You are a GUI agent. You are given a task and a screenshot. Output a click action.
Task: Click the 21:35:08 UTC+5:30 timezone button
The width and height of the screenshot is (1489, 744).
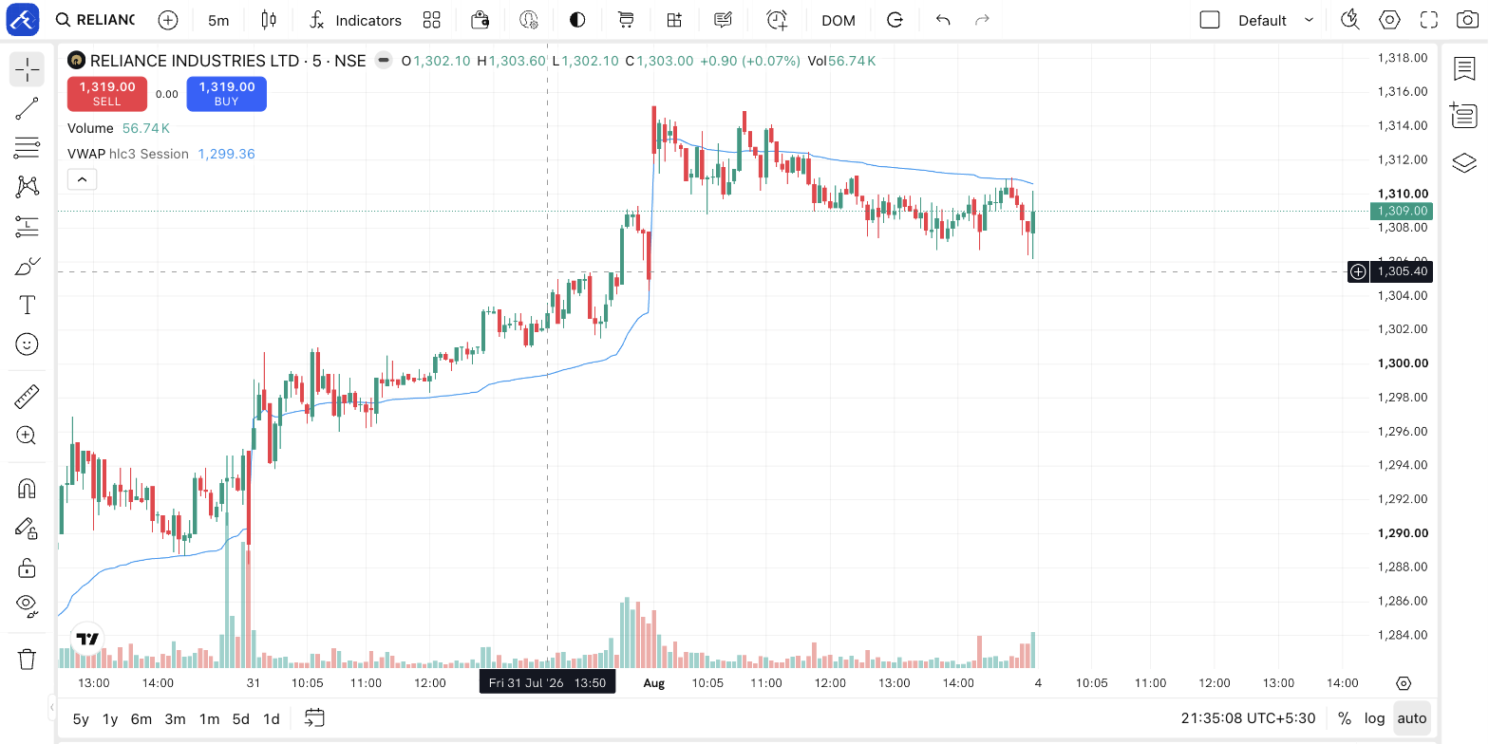click(1248, 718)
